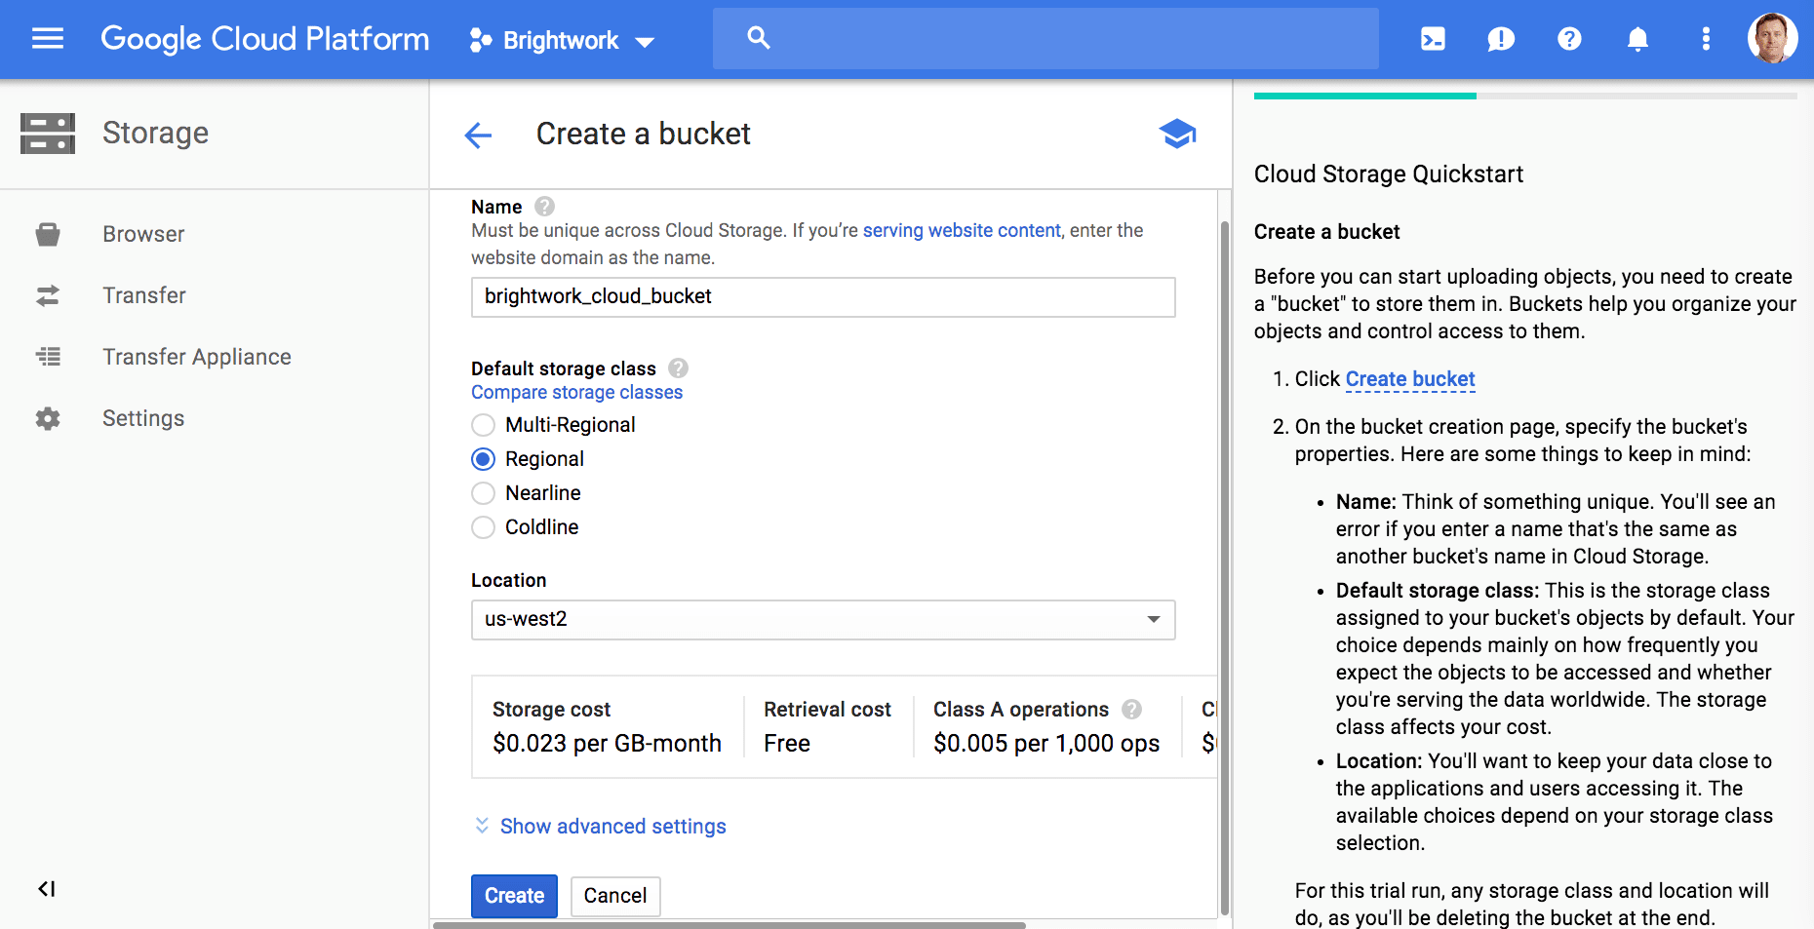The image size is (1814, 929).
Task: Open the notifications bell
Action: (1637, 39)
